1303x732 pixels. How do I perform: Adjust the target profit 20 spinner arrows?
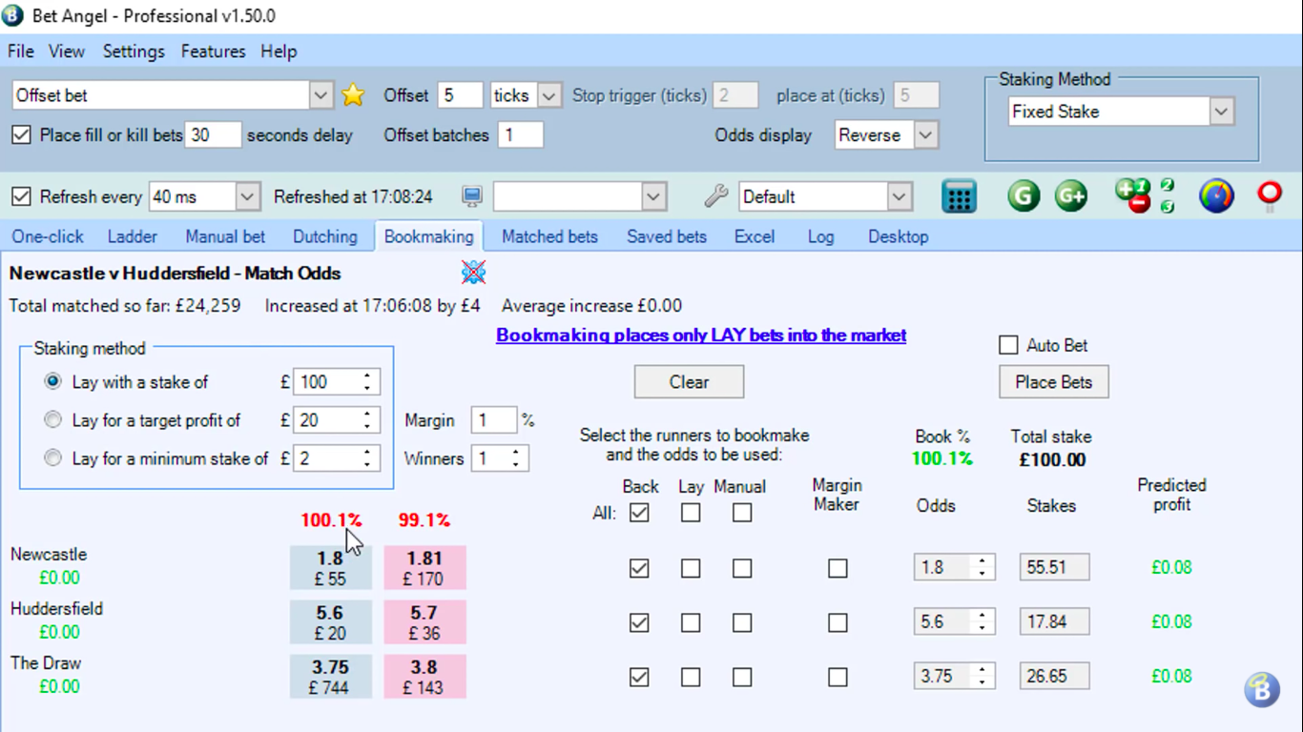click(x=367, y=420)
